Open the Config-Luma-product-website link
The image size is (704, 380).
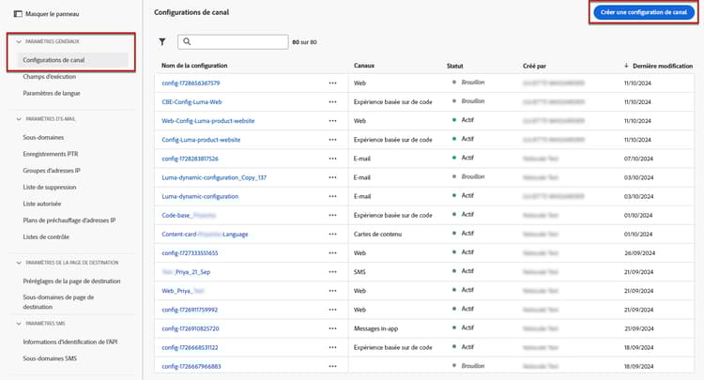201,140
